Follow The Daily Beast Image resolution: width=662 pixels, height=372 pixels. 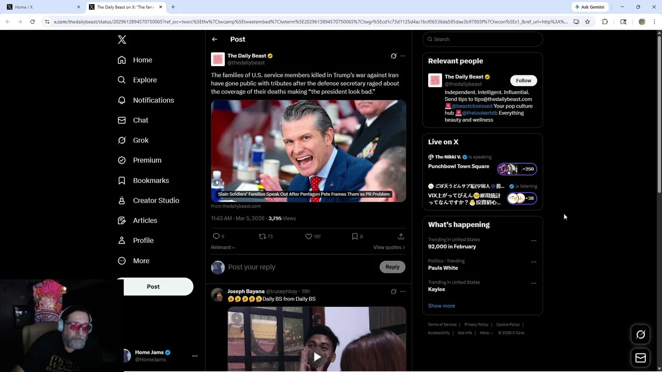[x=523, y=81]
